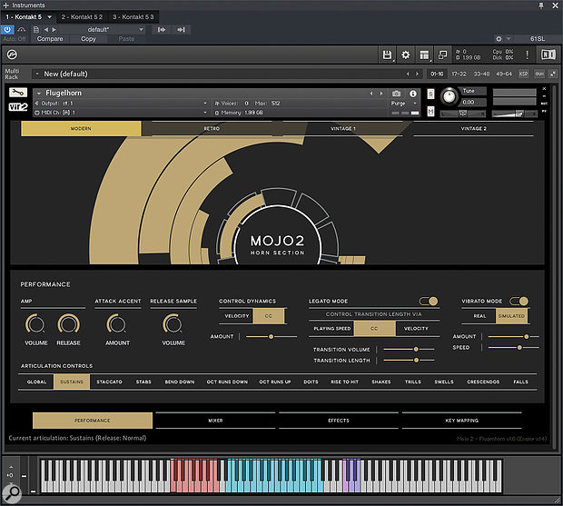This screenshot has height=506, width=563.
Task: Adjust the Control Dynamics Amount slider
Action: (272, 336)
